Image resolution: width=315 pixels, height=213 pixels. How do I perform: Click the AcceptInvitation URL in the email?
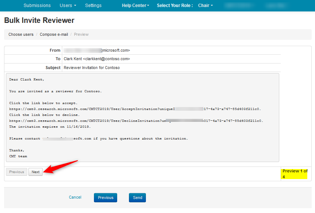coord(135,109)
